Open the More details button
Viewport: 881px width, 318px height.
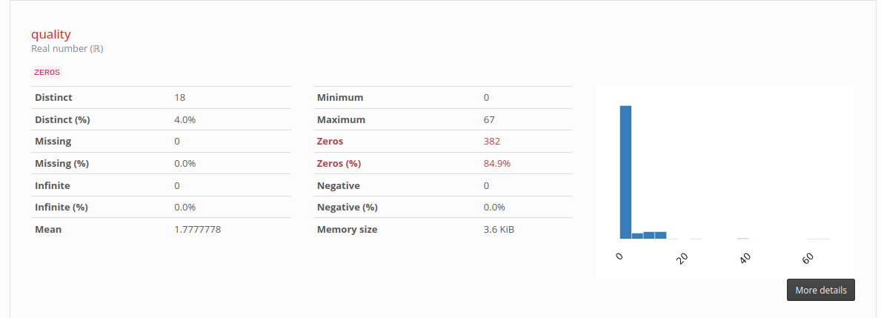click(x=820, y=290)
